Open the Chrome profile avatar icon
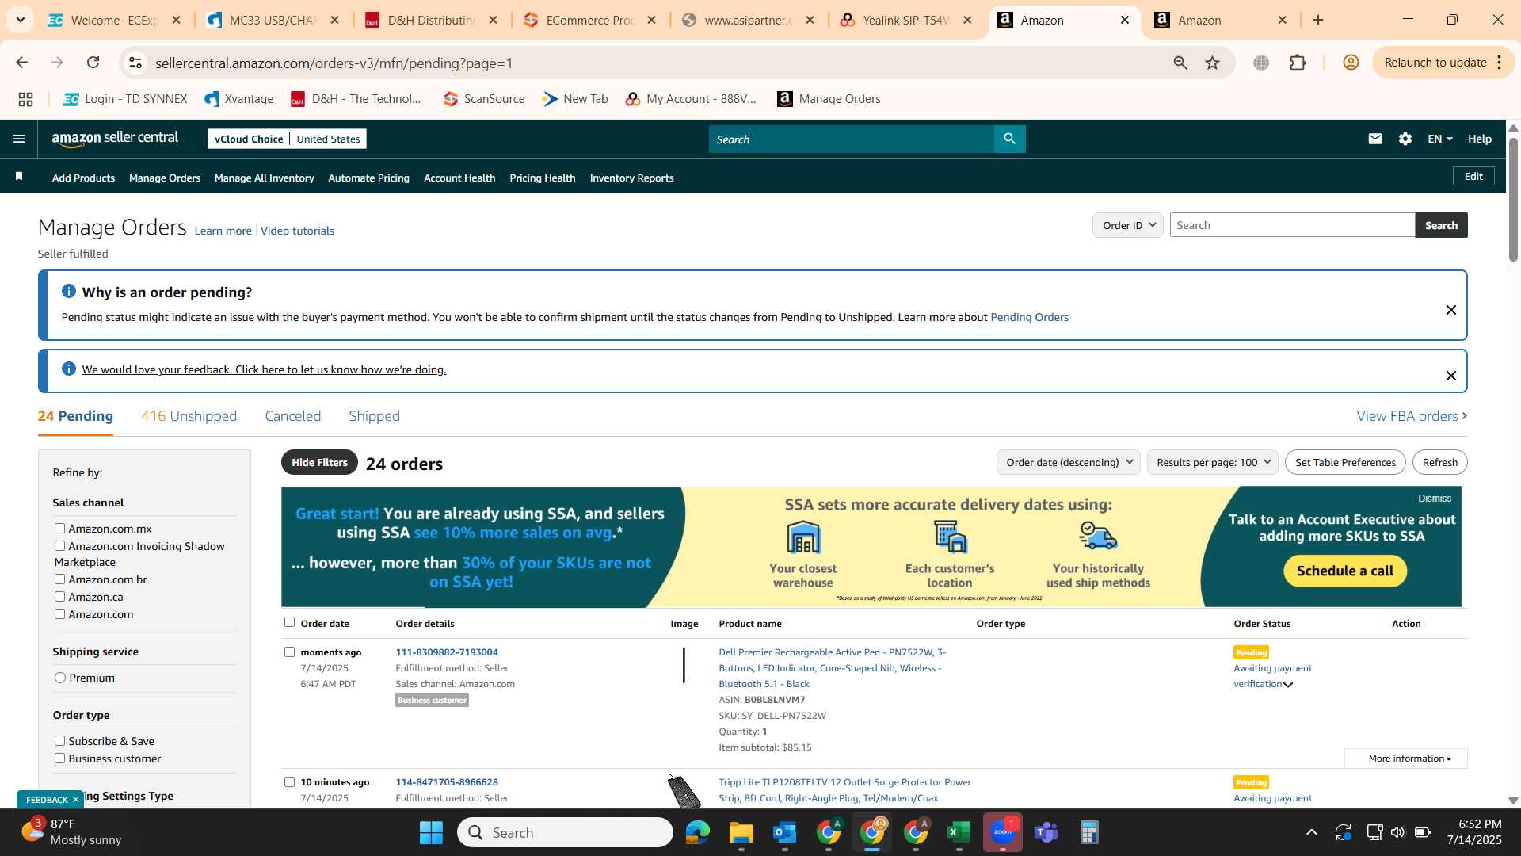The height and width of the screenshot is (856, 1521). [x=1351, y=63]
